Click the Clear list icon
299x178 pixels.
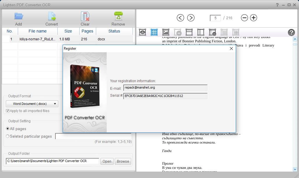click(x=85, y=16)
